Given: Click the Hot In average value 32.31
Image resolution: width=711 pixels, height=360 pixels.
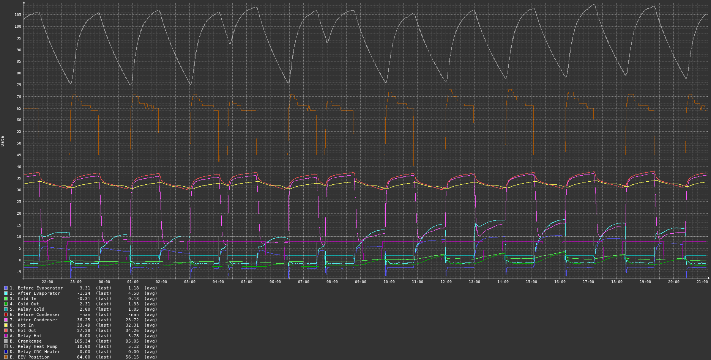Looking at the screenshot, I should (x=132, y=325).
